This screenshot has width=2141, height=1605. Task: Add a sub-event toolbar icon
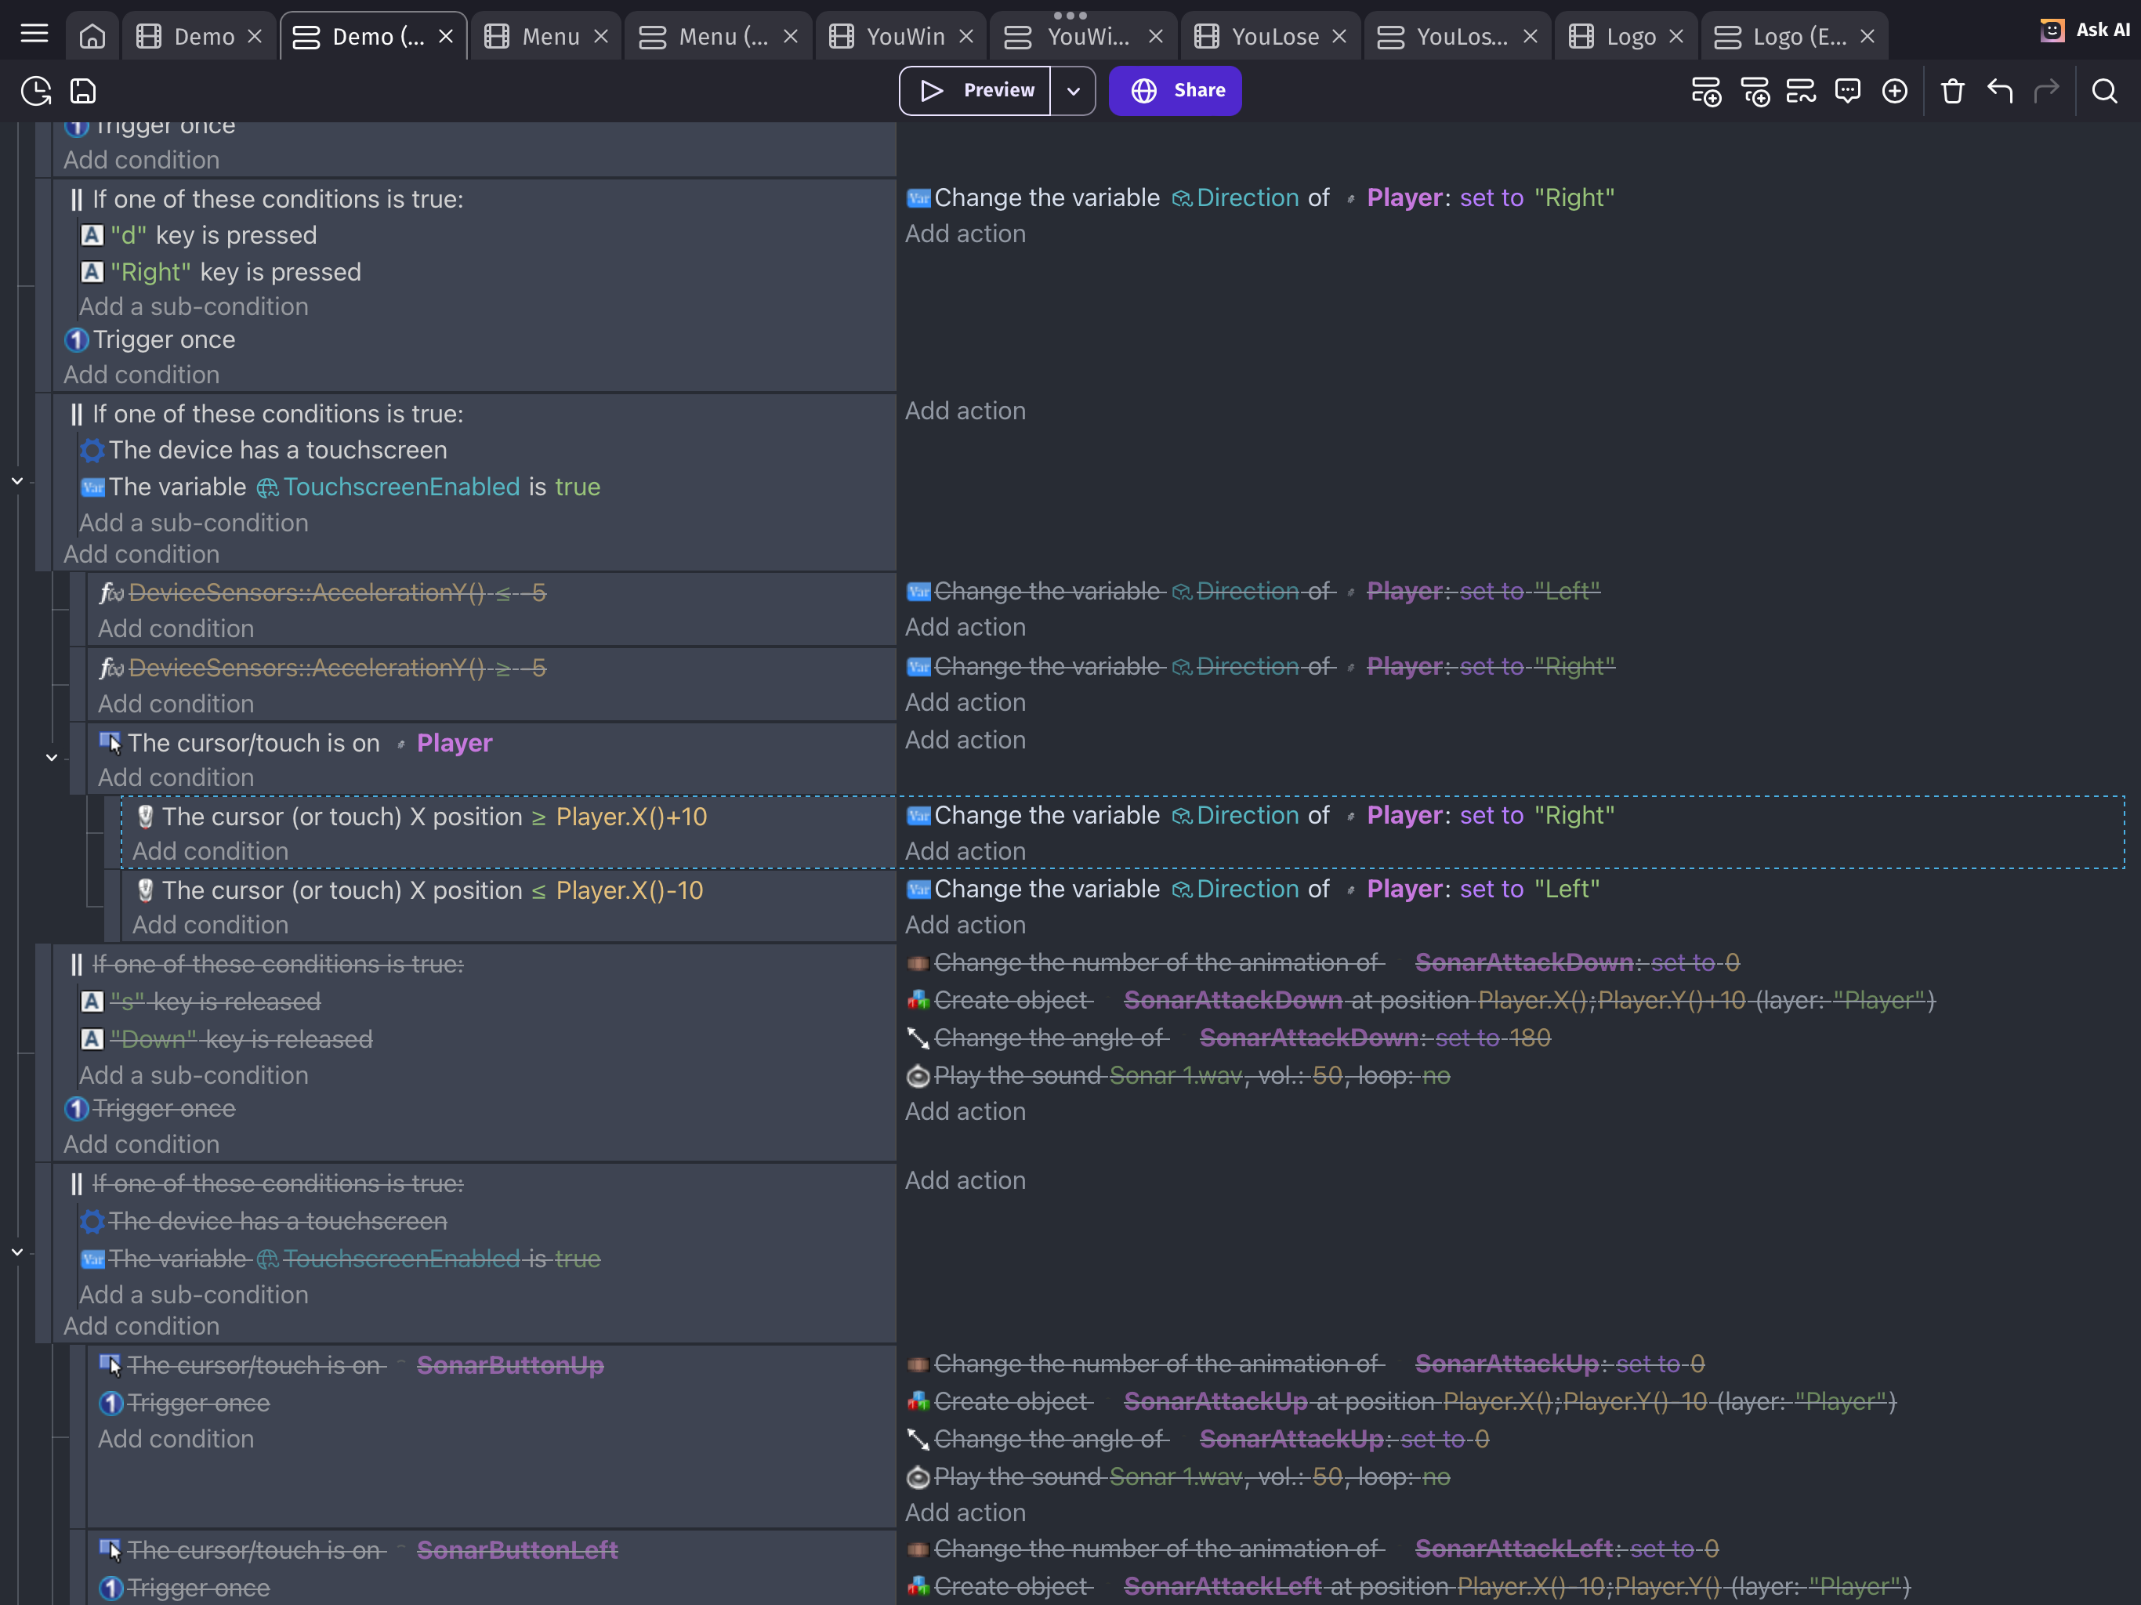1754,91
